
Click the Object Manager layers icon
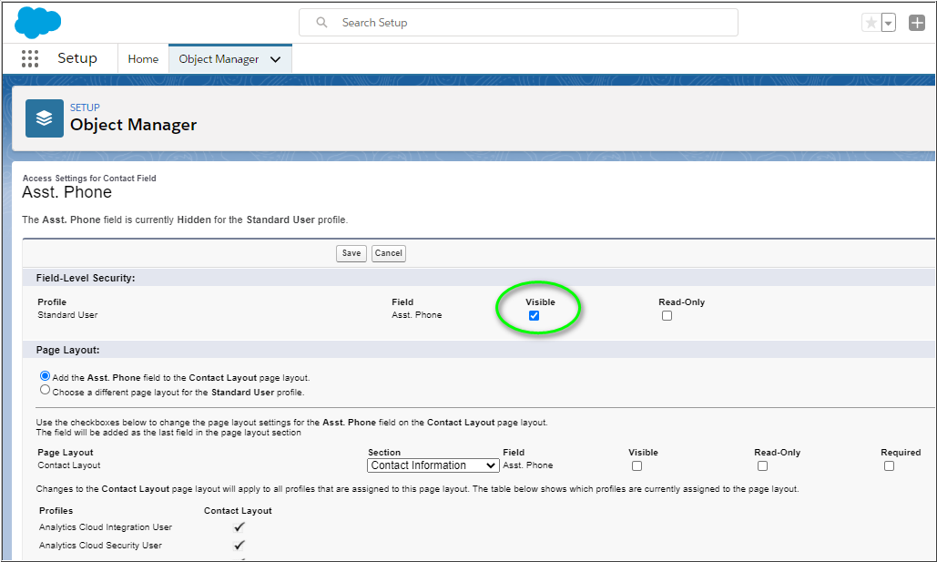tap(45, 118)
